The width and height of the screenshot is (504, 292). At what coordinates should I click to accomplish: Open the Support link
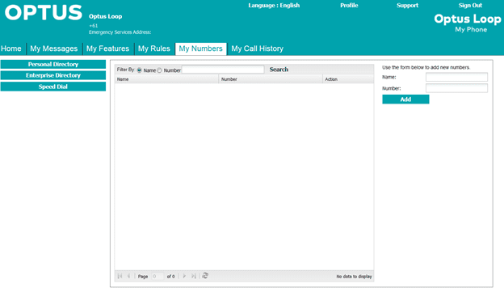click(x=407, y=5)
